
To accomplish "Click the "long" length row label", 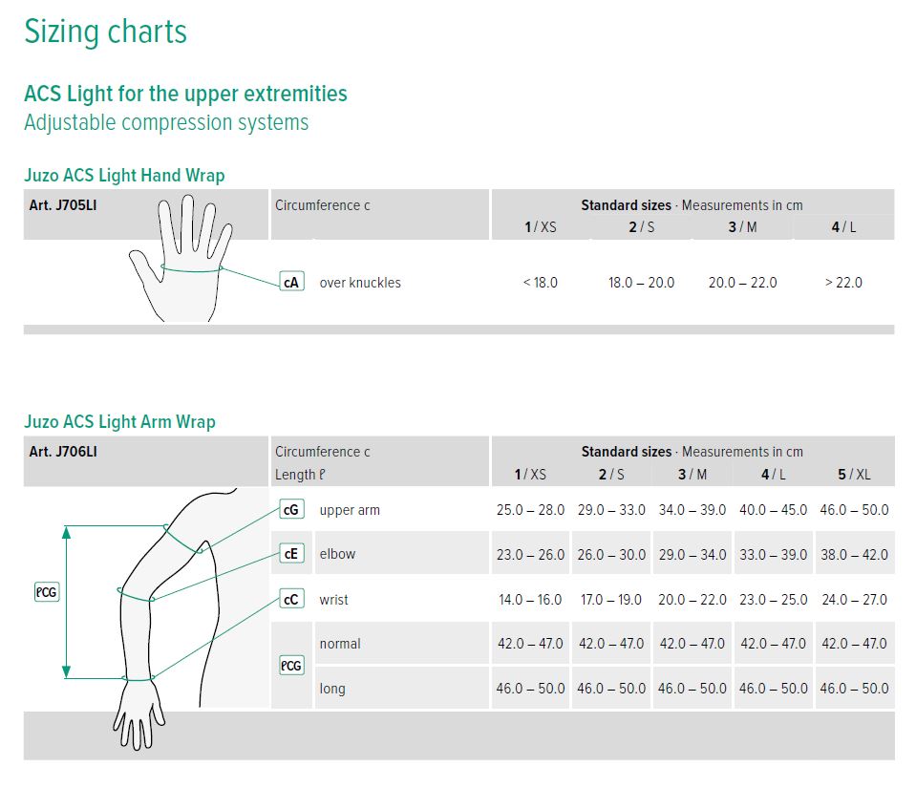I will tap(332, 689).
